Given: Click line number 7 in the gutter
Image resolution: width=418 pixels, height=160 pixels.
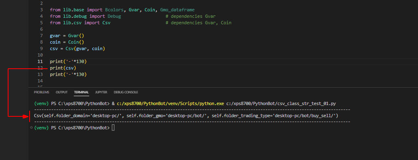Looking at the screenshot, I should (x=41, y=36).
